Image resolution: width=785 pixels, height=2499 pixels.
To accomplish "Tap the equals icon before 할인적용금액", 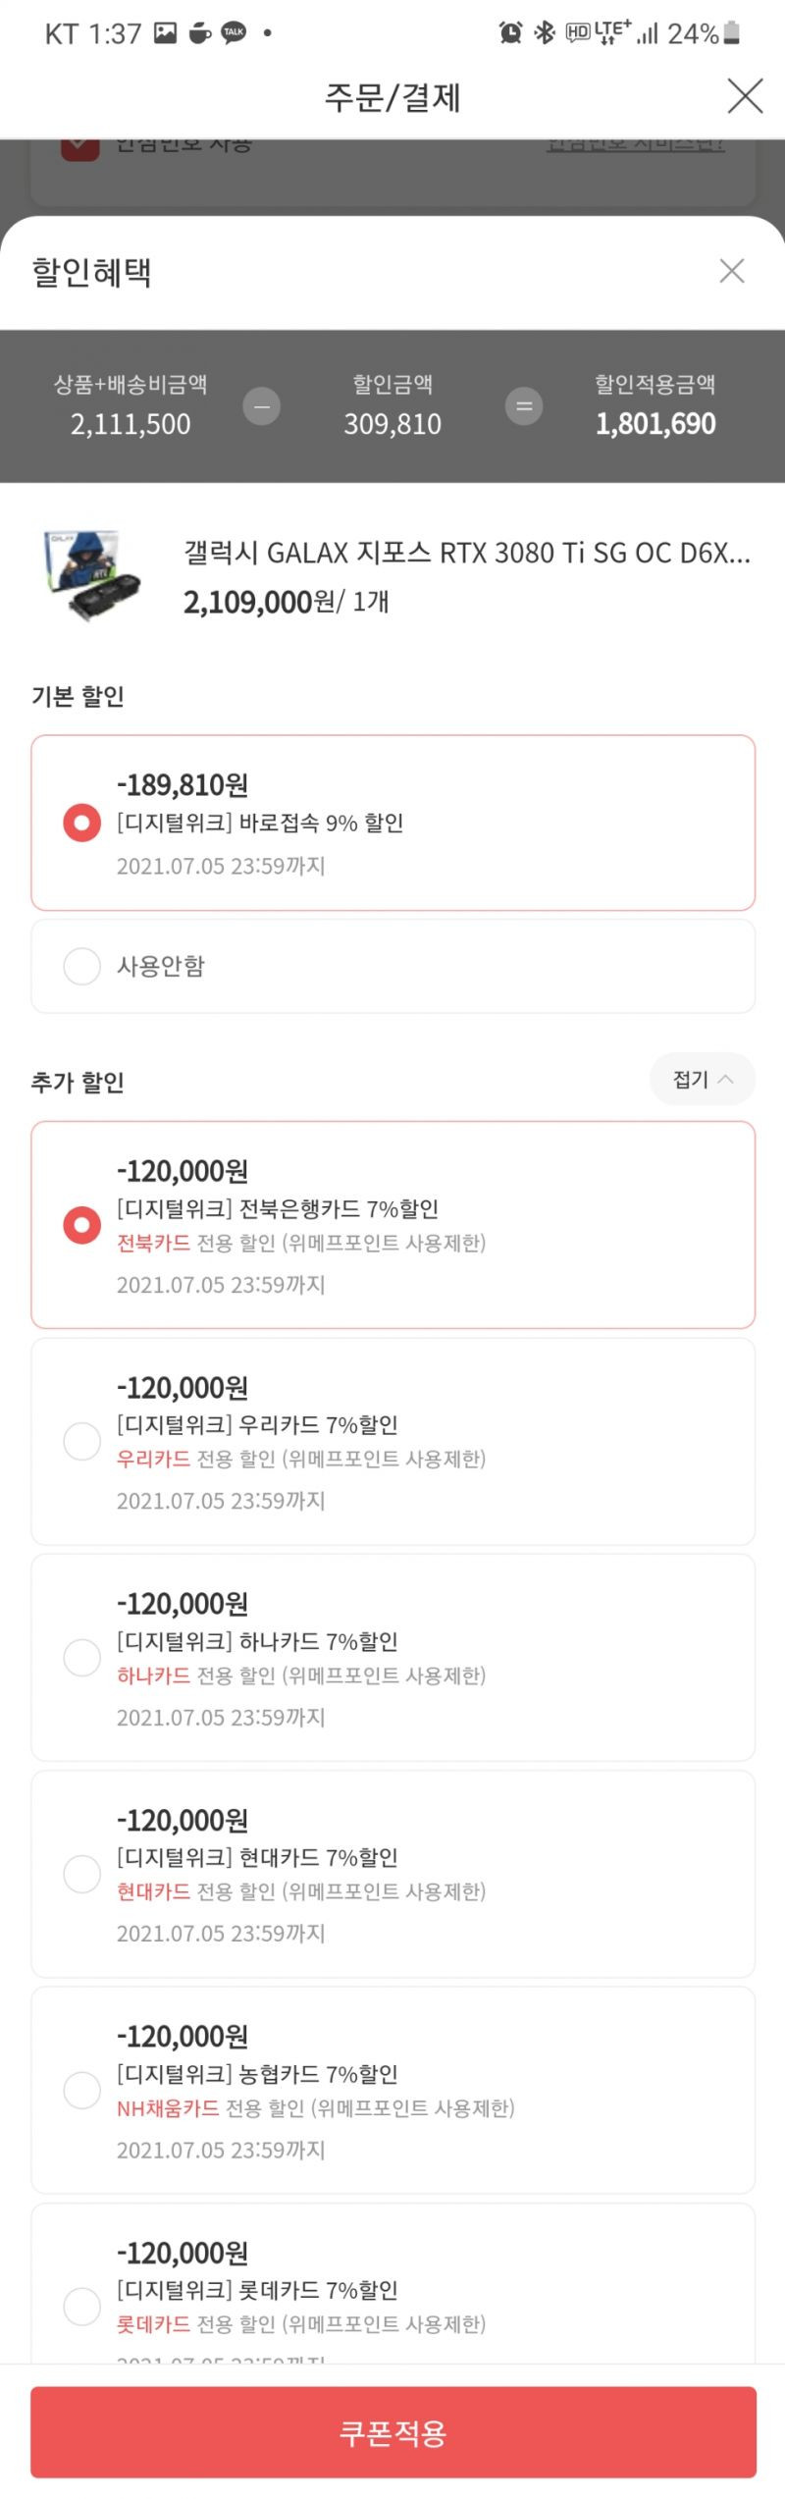I will [524, 406].
